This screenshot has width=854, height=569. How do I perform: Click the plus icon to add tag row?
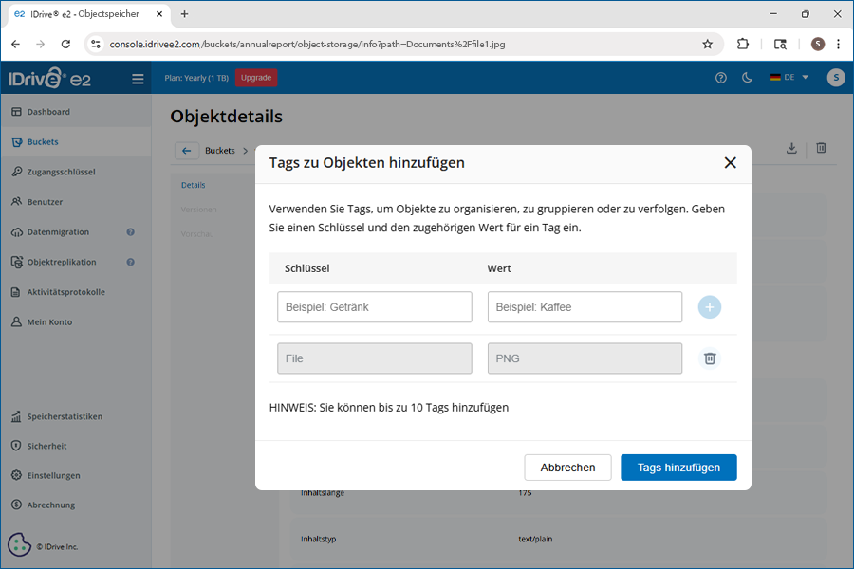pos(709,307)
